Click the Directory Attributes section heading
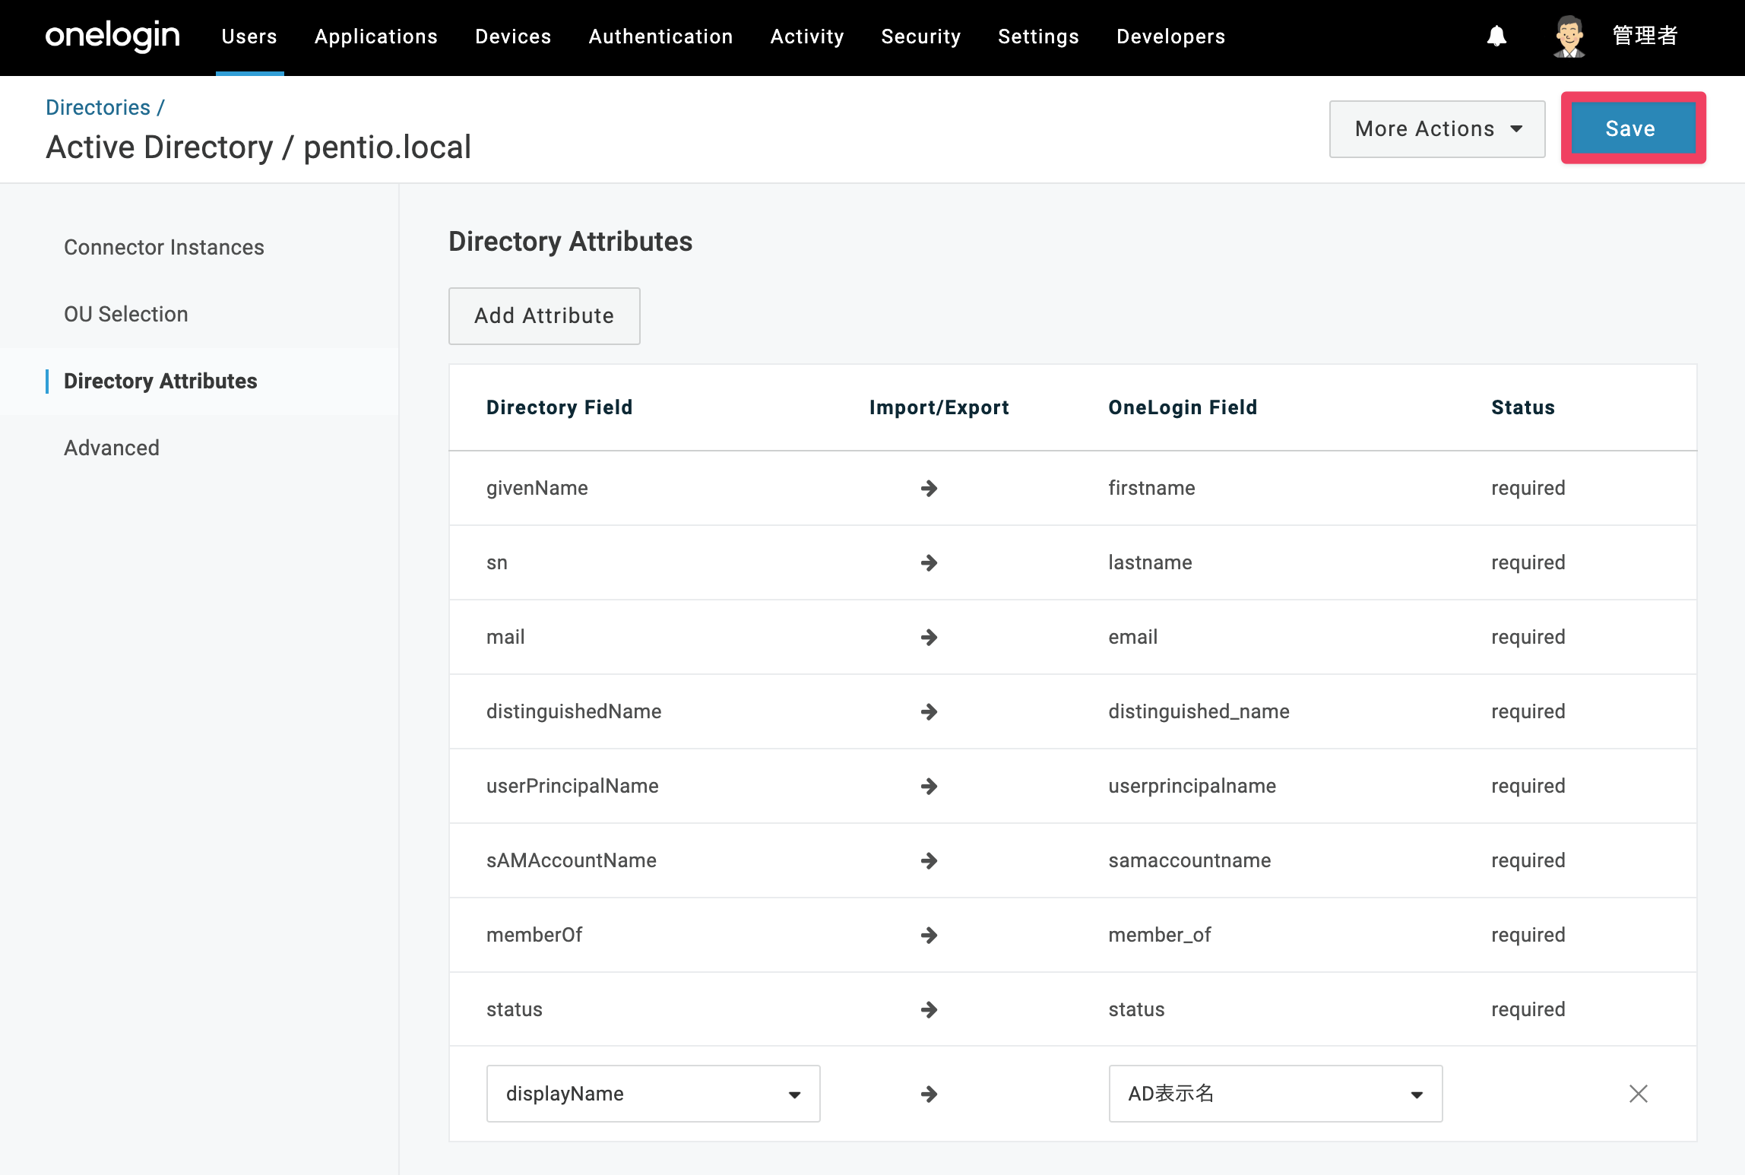Viewport: 1745px width, 1175px height. [570, 242]
